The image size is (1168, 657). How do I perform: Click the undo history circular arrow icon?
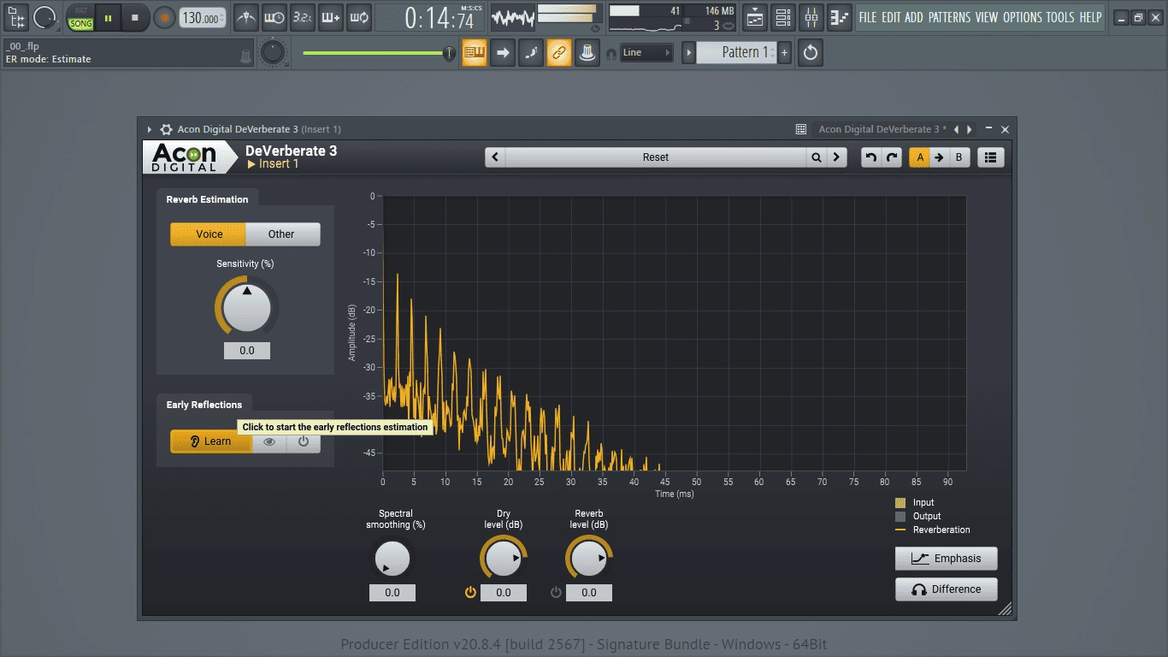[811, 53]
